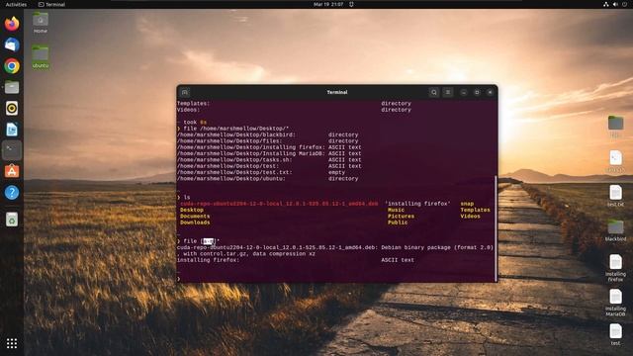Launch Rhythmbox music player from dock
This screenshot has width=633, height=356.
(x=12, y=108)
